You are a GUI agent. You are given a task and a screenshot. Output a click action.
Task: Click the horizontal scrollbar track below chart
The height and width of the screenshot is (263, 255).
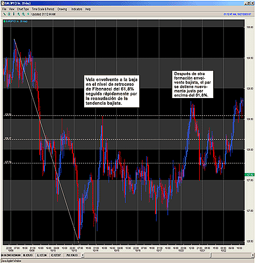tap(147, 255)
